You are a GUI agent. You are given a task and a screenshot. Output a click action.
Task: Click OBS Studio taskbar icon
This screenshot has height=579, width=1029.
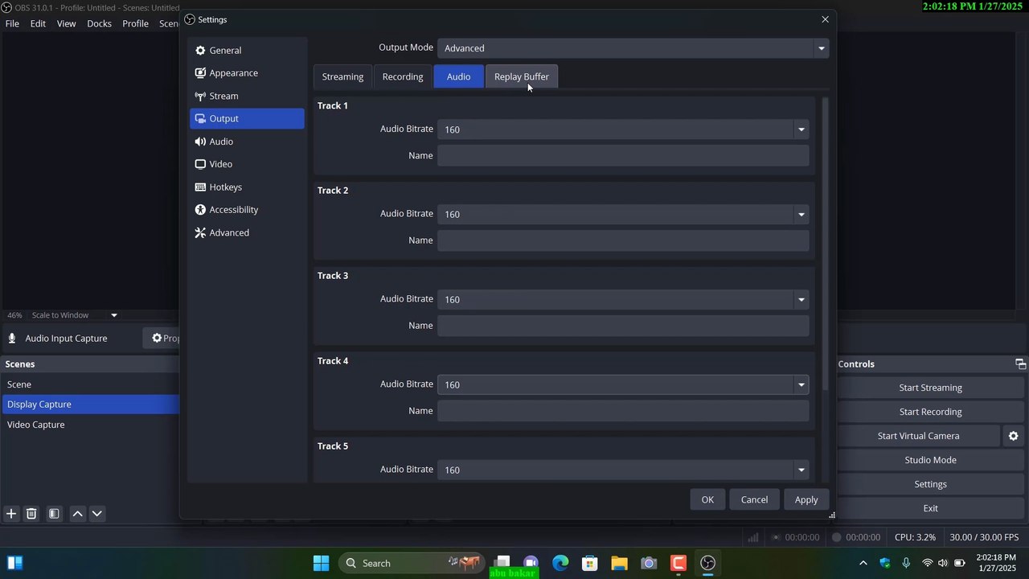(x=707, y=563)
